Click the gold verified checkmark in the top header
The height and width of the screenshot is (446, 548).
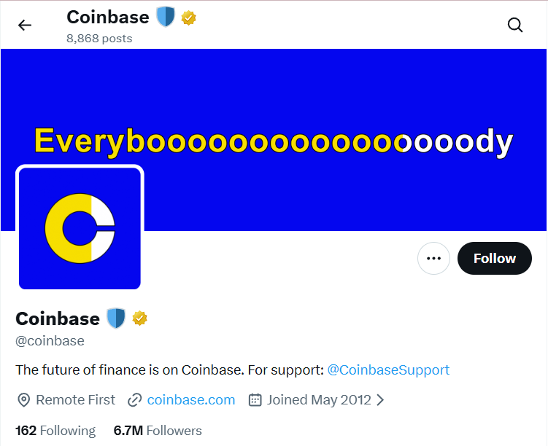point(189,17)
